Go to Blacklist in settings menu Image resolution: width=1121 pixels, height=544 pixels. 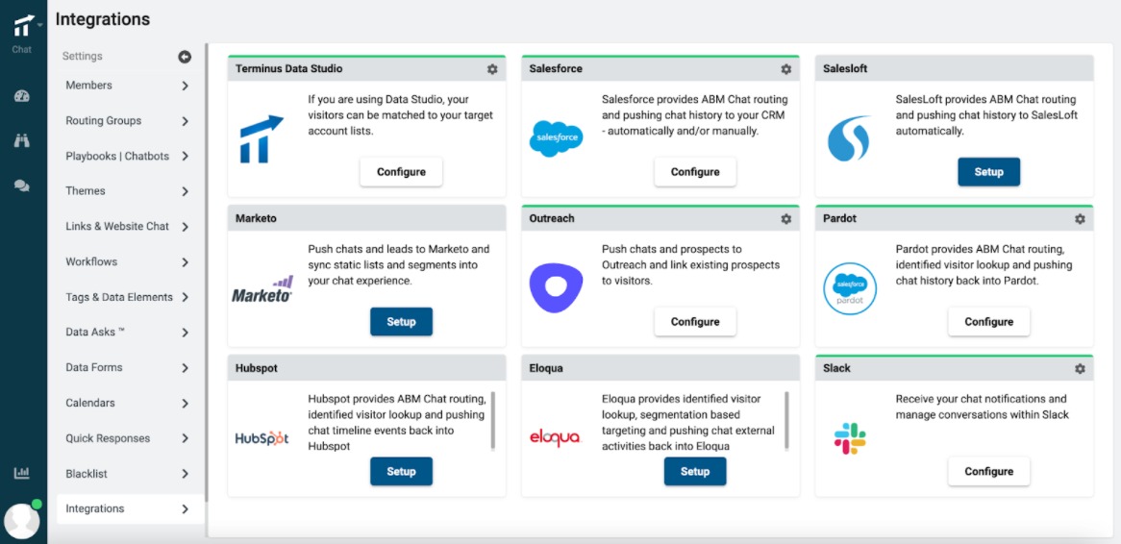(87, 474)
